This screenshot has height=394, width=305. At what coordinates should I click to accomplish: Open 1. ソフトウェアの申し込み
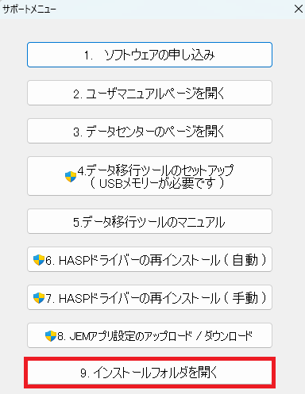click(x=149, y=55)
